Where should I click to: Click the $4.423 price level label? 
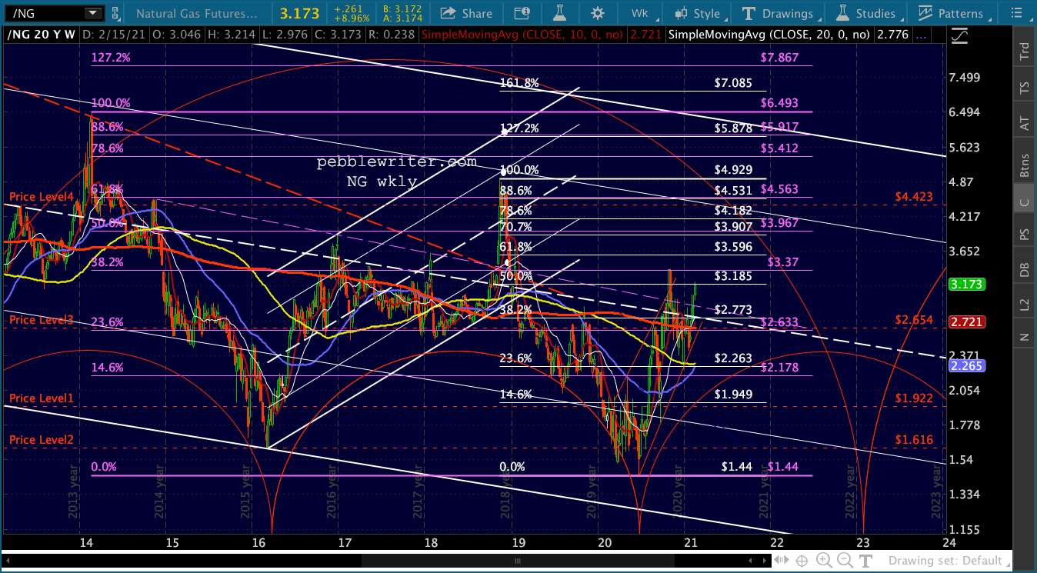tap(914, 197)
